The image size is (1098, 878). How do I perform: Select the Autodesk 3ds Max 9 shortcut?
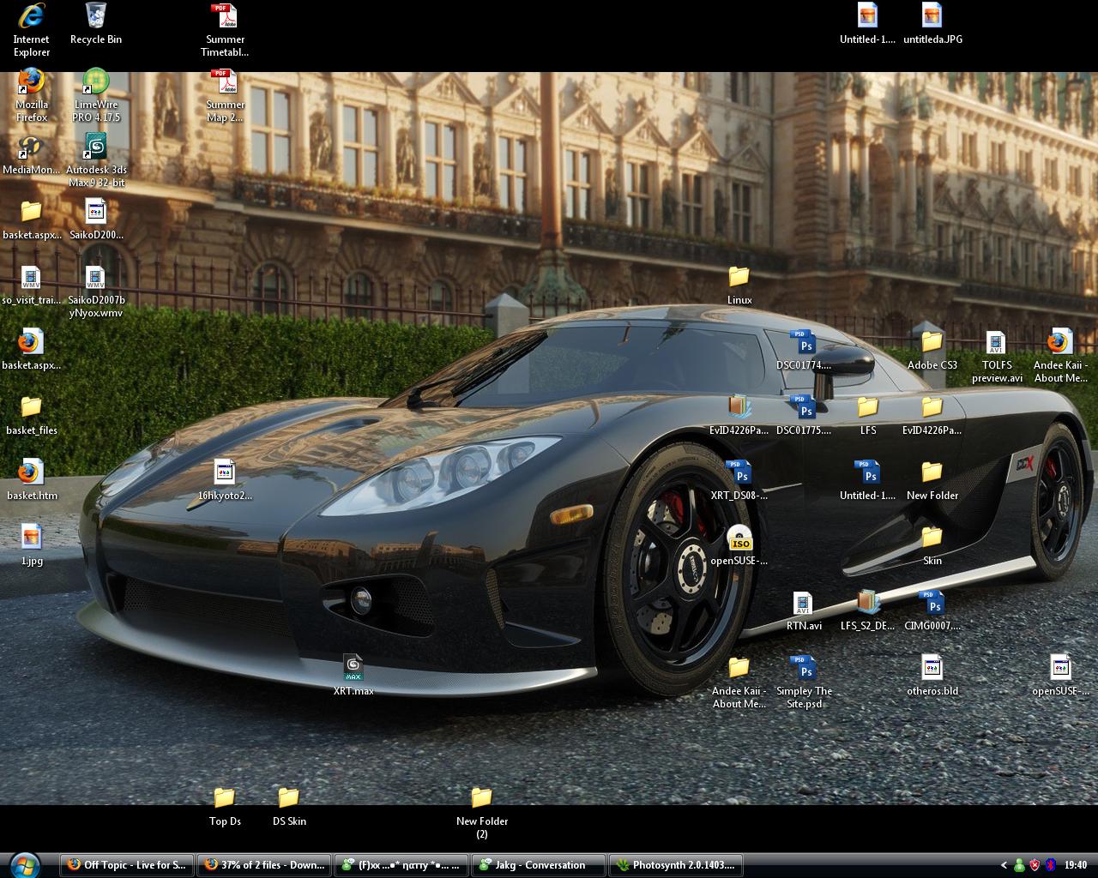pyautogui.click(x=96, y=146)
